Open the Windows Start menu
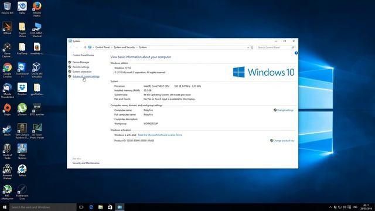The width and height of the screenshot is (375, 211). tap(5, 207)
